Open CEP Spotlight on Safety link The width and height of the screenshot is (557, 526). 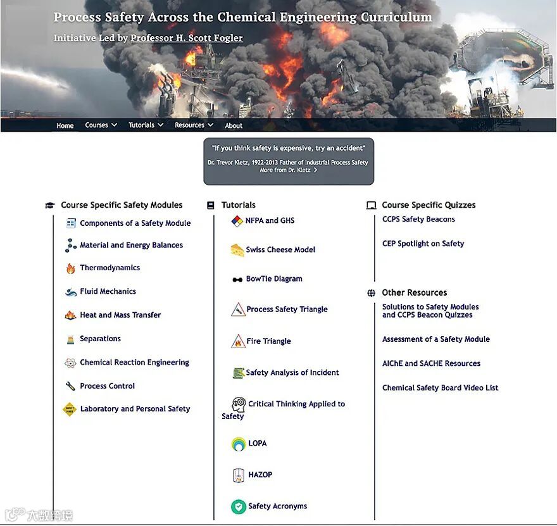pos(423,244)
